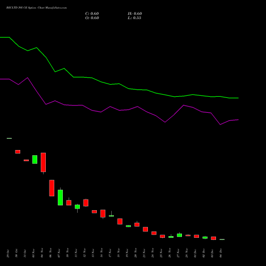Click the tall green candlestick above 07 Nov
The height and width of the screenshot is (266, 266).
[x=60, y=197]
